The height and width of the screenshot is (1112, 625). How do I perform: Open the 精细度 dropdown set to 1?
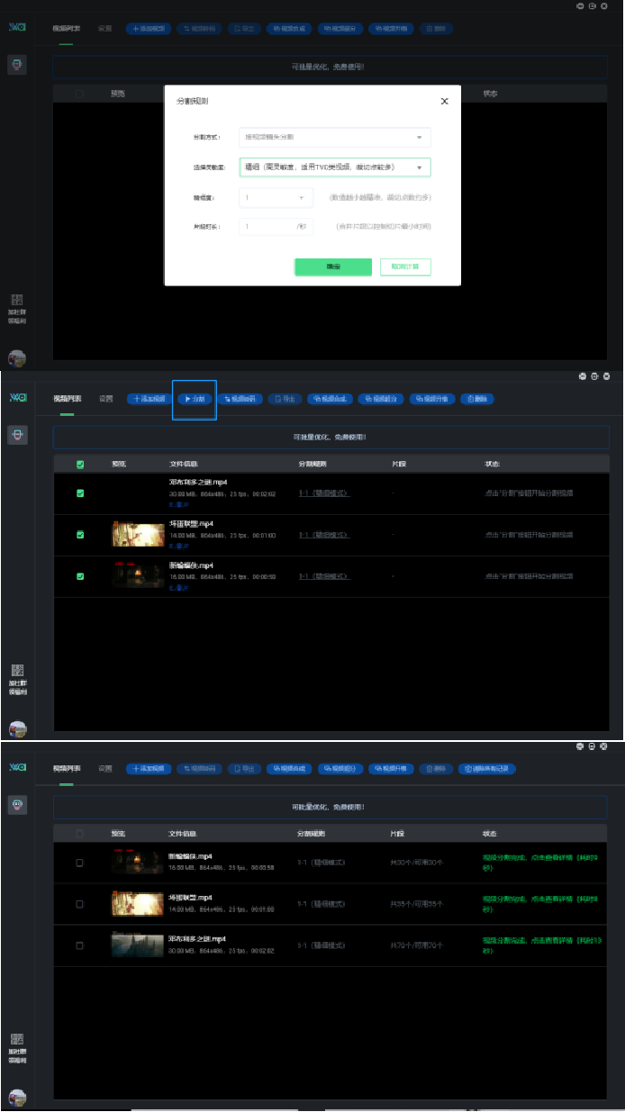coord(276,197)
